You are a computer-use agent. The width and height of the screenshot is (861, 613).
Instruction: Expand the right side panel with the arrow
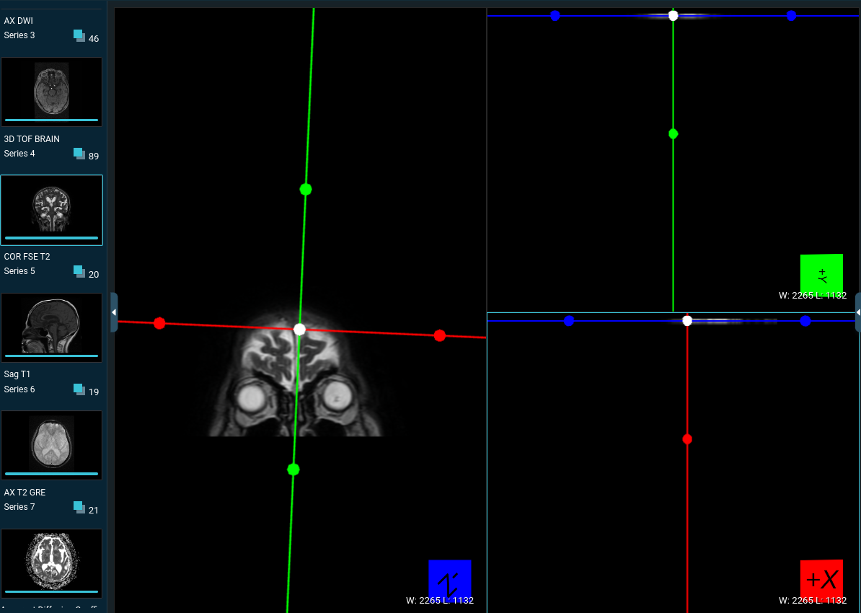pyautogui.click(x=857, y=312)
